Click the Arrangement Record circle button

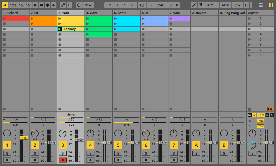pyautogui.click(x=47, y=5)
